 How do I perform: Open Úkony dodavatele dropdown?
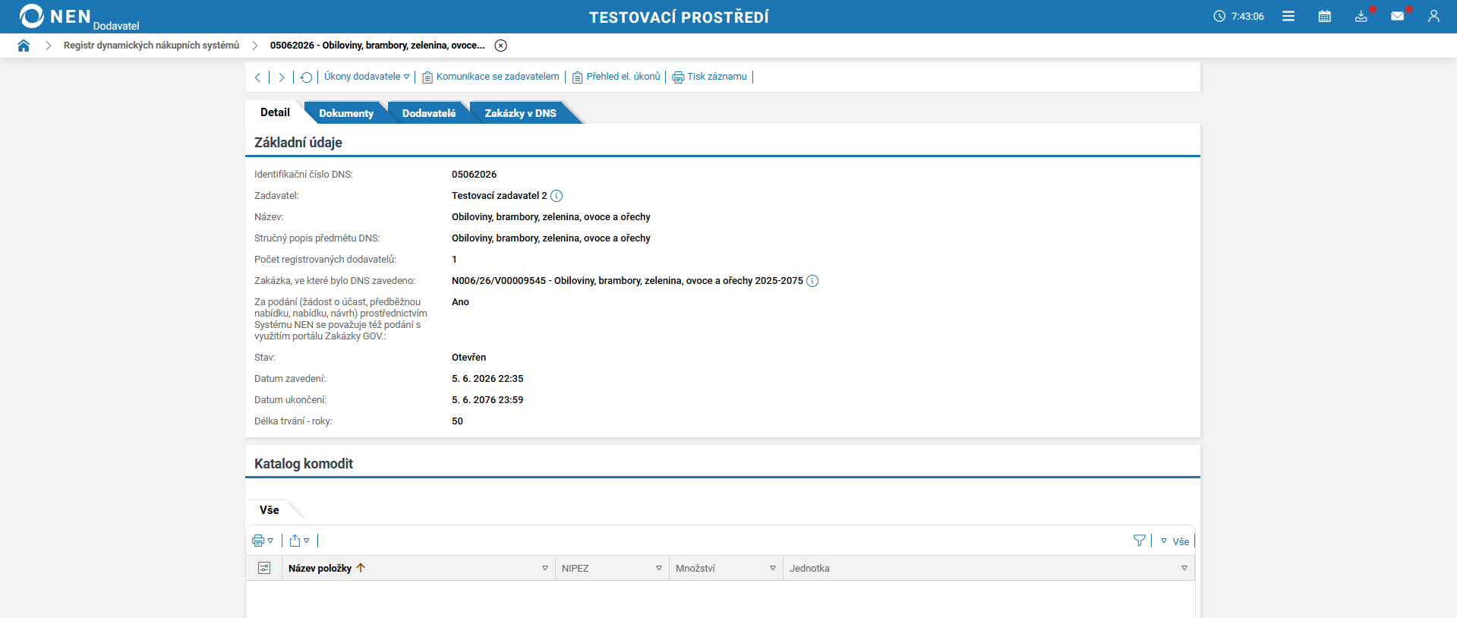tap(367, 77)
